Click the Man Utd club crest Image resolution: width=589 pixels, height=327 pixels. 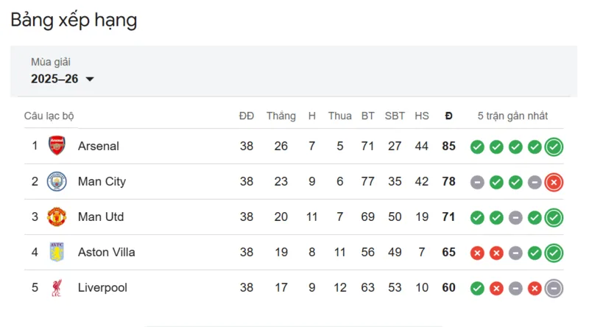(57, 217)
